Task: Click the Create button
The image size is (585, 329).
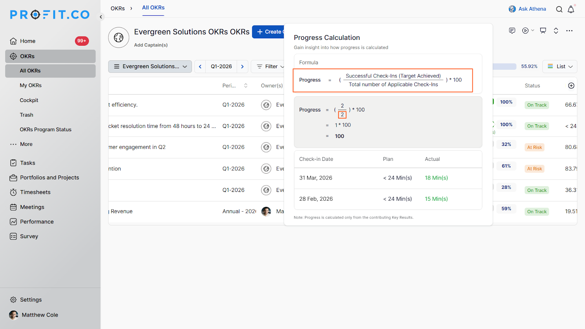Action: 269,32
